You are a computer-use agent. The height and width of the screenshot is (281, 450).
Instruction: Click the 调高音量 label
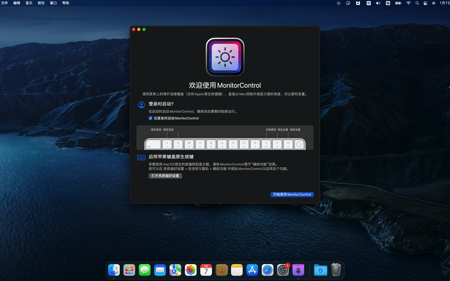[x=295, y=130]
